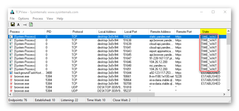
Task: Click the Save floppy disk toolbar icon
Action: pos(13,24)
